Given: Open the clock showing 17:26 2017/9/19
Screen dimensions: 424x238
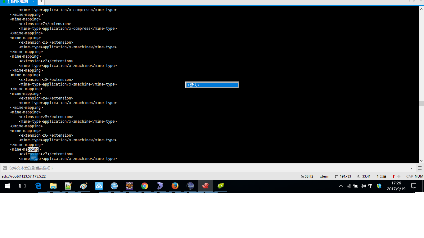Looking at the screenshot, I should (x=396, y=186).
